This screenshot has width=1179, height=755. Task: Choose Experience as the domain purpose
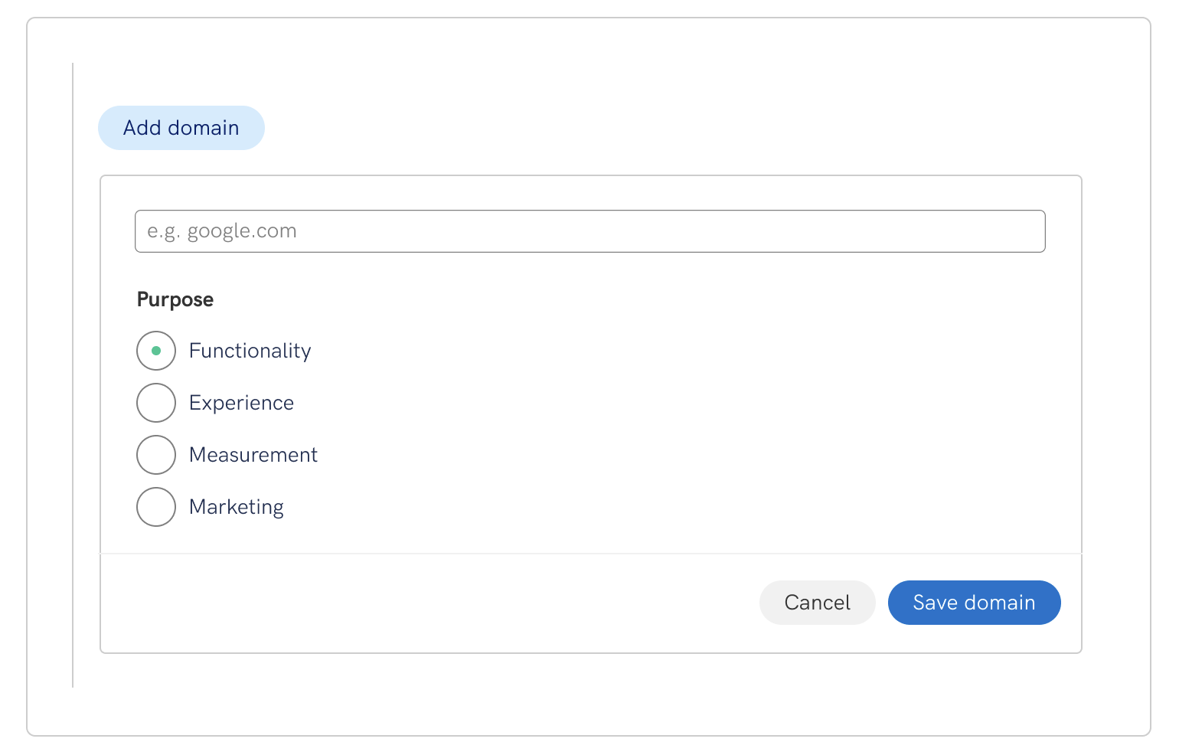tap(155, 402)
